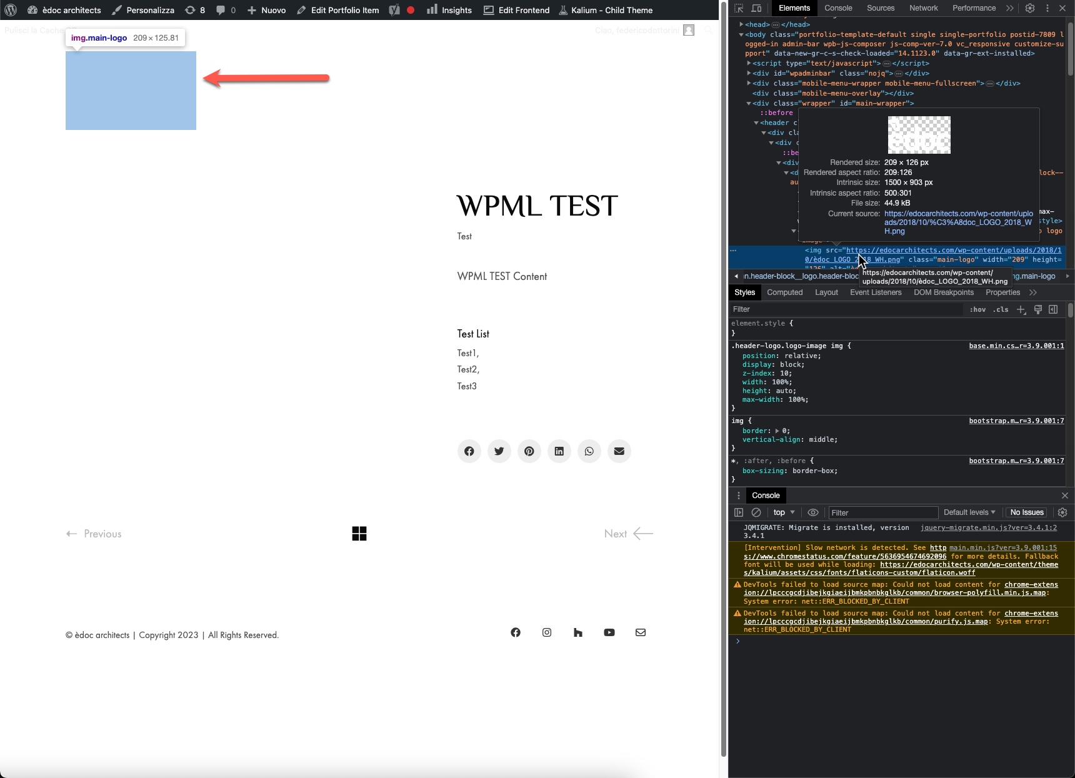Activate the DevTools element inspector picker
The width and height of the screenshot is (1075, 778).
(739, 8)
